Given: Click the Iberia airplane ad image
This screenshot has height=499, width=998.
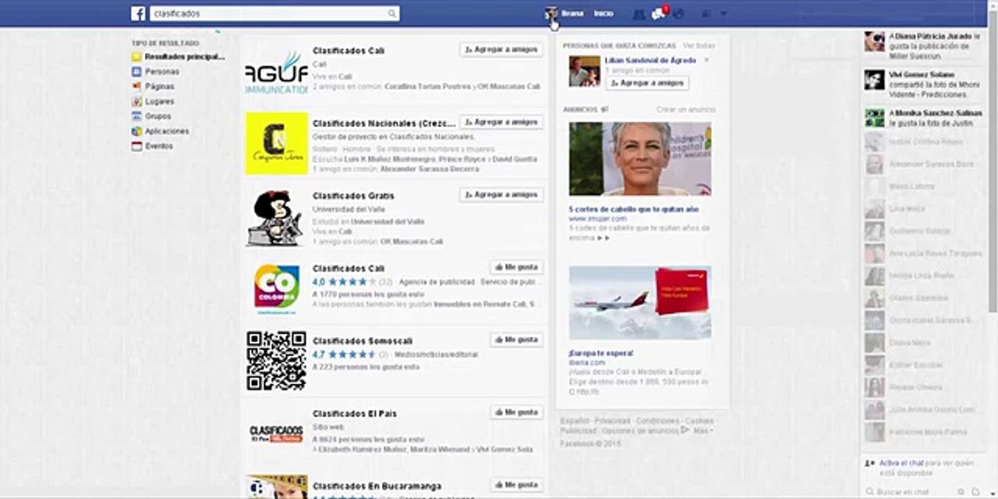Looking at the screenshot, I should 640,303.
